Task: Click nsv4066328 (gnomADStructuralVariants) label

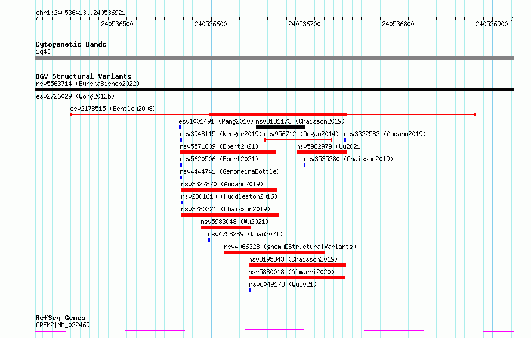Action: tap(290, 247)
